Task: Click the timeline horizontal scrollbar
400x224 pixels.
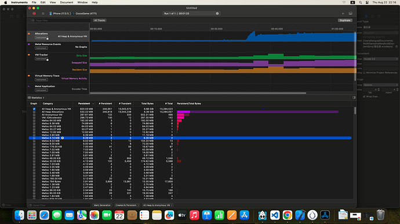Action: 198,93
